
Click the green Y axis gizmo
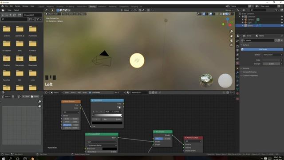[223, 24]
